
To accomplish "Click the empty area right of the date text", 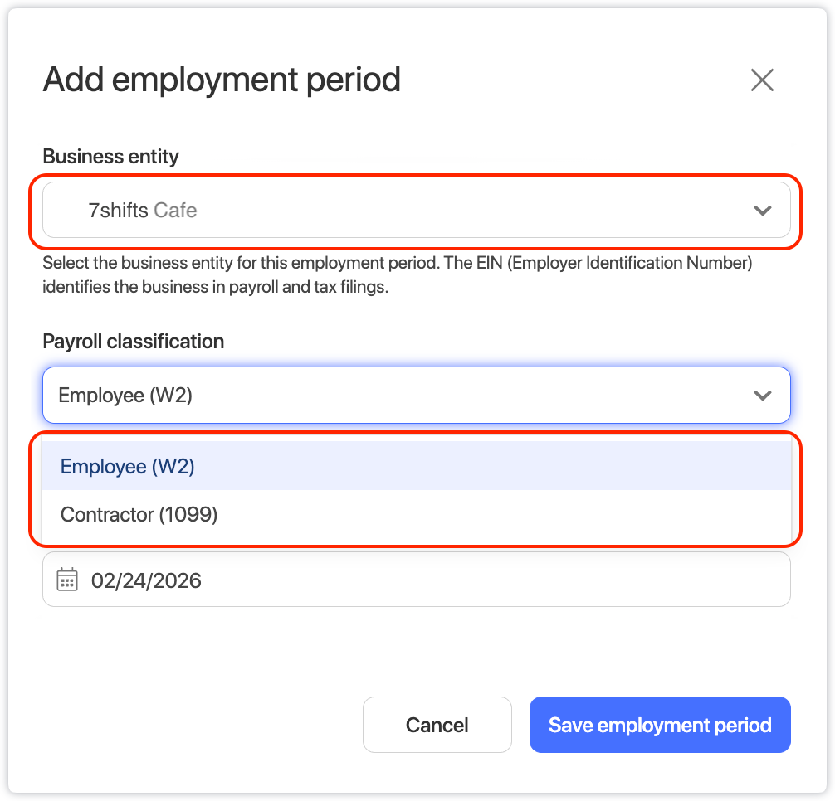I will (x=498, y=580).
